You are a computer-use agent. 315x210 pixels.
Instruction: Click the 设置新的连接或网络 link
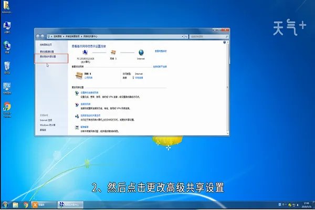(89, 92)
